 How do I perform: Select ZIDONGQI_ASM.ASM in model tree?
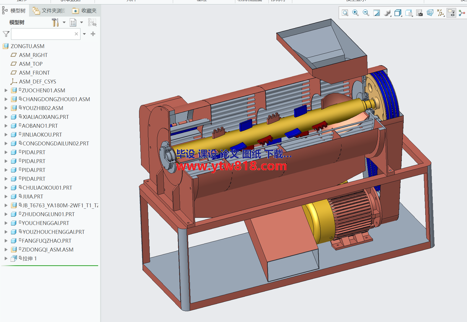point(48,250)
